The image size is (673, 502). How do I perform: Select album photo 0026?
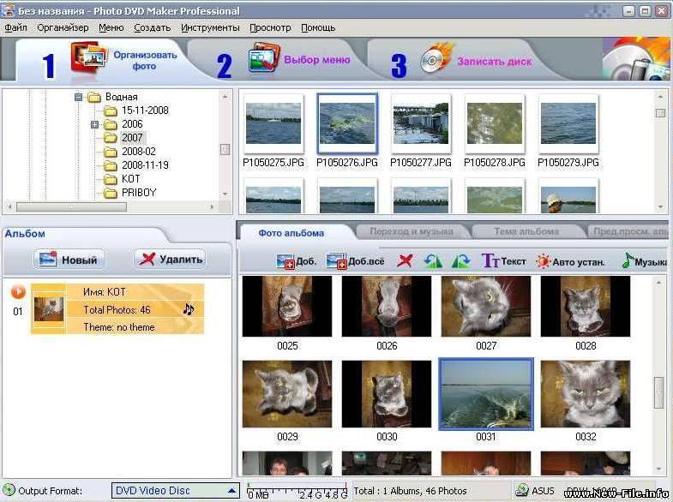click(387, 306)
